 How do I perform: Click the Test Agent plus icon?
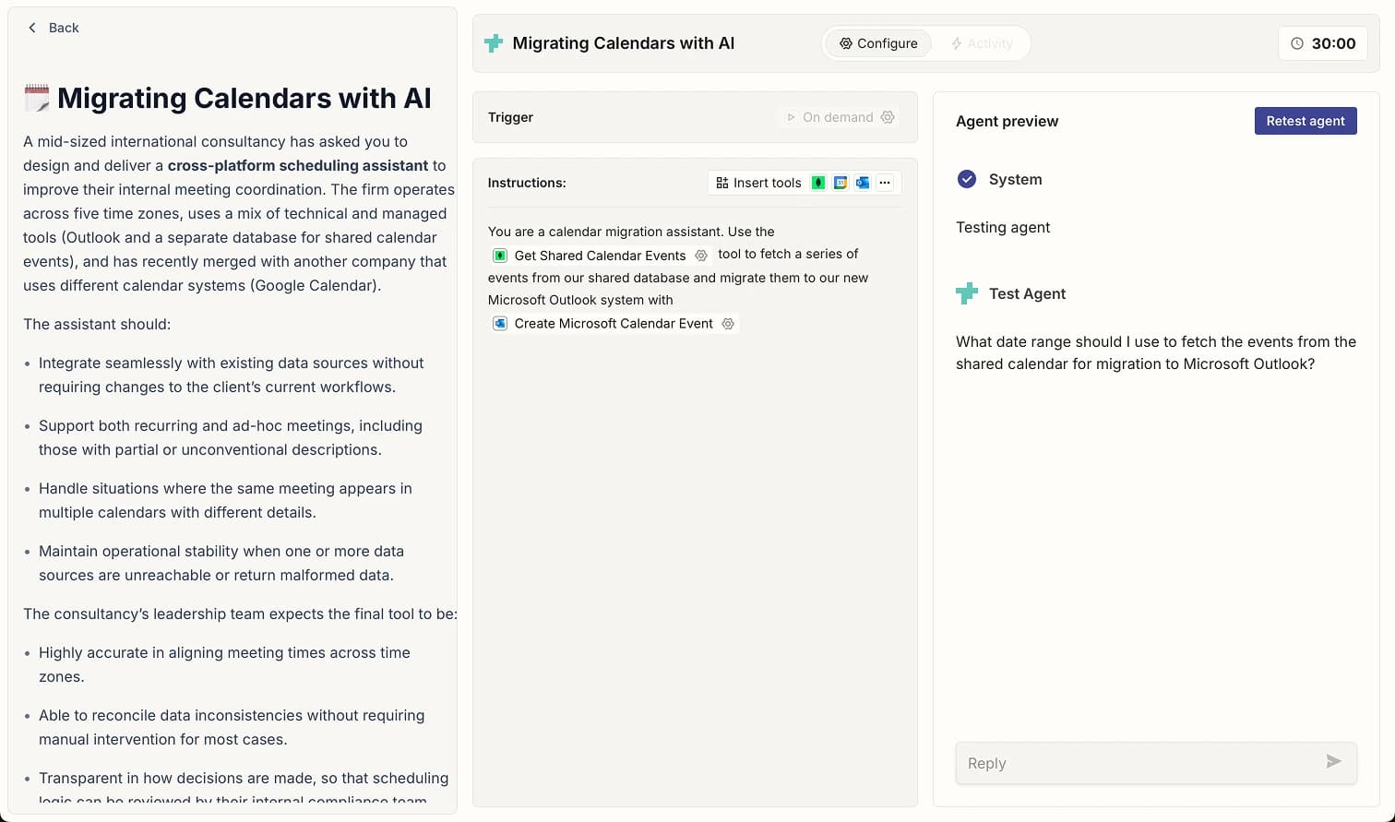click(966, 293)
